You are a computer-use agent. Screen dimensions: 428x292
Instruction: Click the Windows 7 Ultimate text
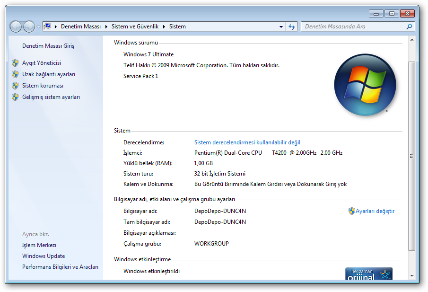(x=148, y=54)
